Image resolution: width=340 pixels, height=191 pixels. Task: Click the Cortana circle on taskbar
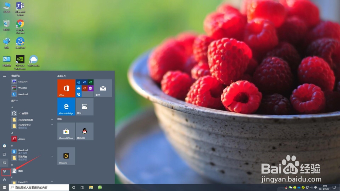click(x=73, y=187)
